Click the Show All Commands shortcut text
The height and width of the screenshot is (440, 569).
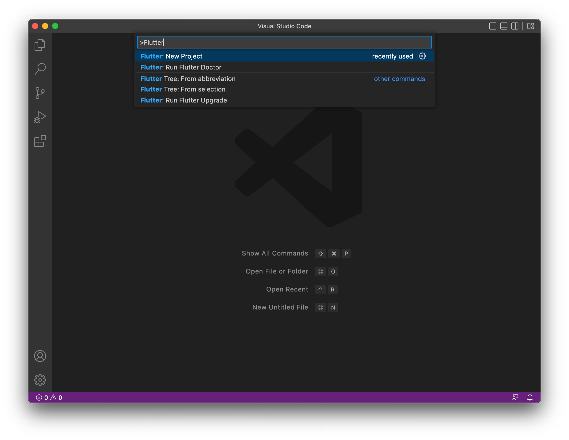275,253
